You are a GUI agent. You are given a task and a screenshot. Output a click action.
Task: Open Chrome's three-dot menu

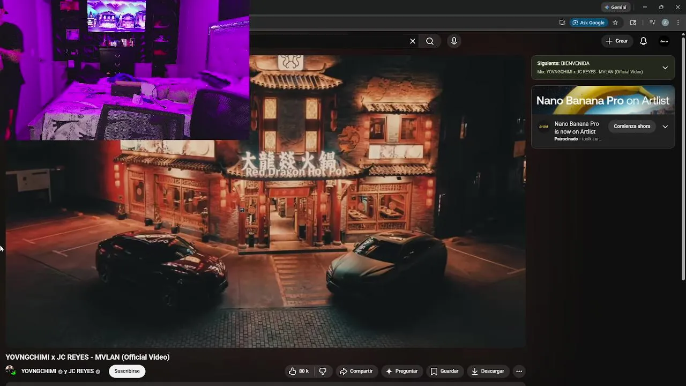pos(678,23)
